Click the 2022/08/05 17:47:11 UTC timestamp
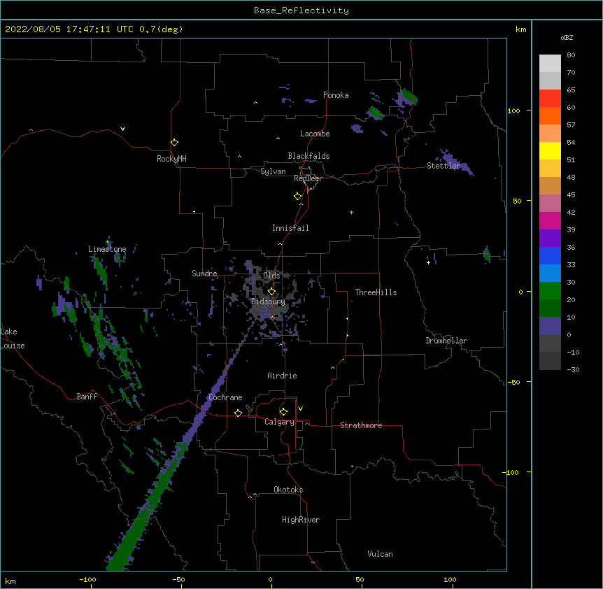This screenshot has height=589, width=603. tap(69, 29)
